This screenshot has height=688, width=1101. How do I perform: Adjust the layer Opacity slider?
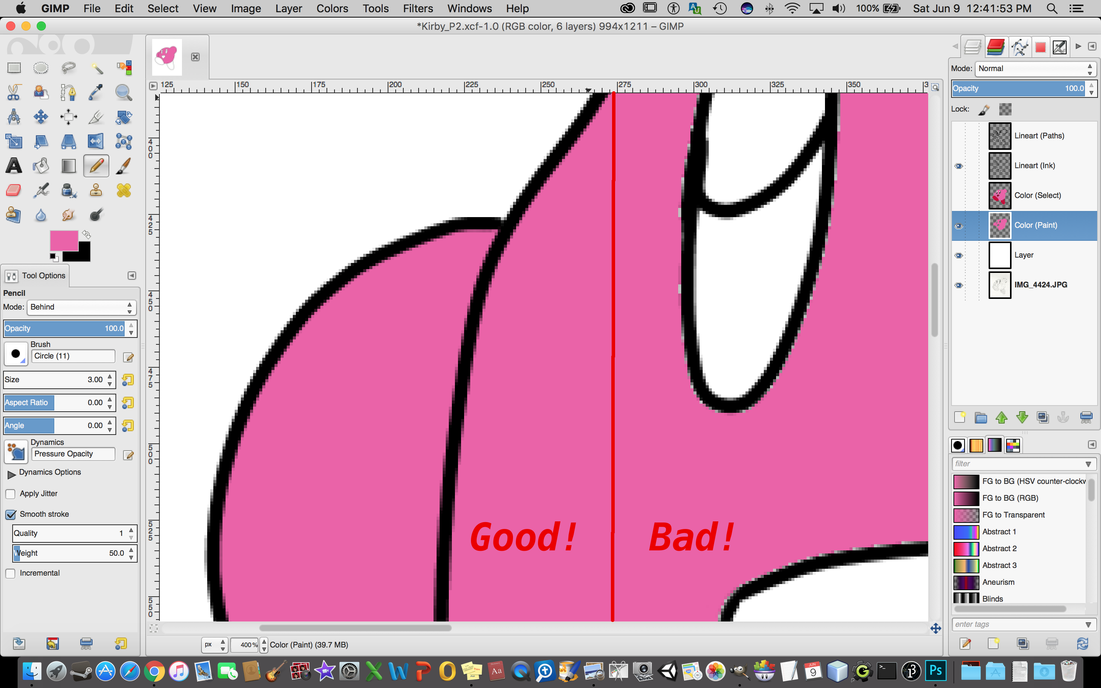click(x=1019, y=89)
